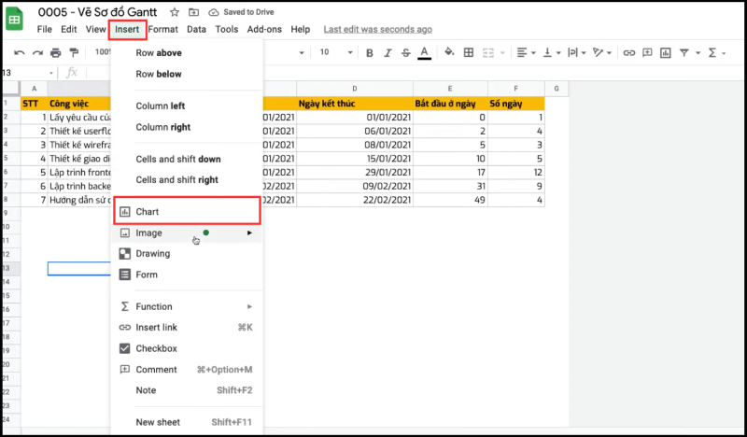Toggle Italic formatting
Viewport: 747px width, 437px height.
point(388,53)
